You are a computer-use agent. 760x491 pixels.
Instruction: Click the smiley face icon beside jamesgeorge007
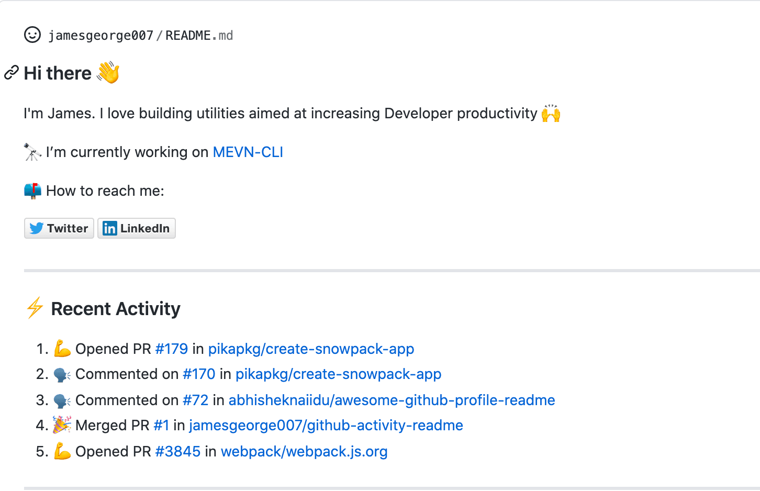[32, 35]
